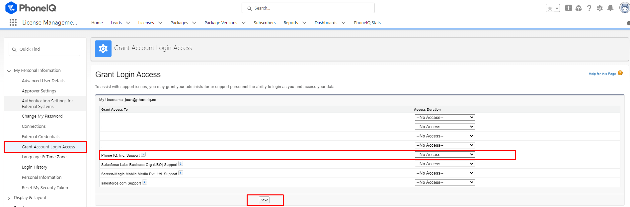The width and height of the screenshot is (630, 207).
Task: Open Reset My Security Token
Action: [45, 187]
